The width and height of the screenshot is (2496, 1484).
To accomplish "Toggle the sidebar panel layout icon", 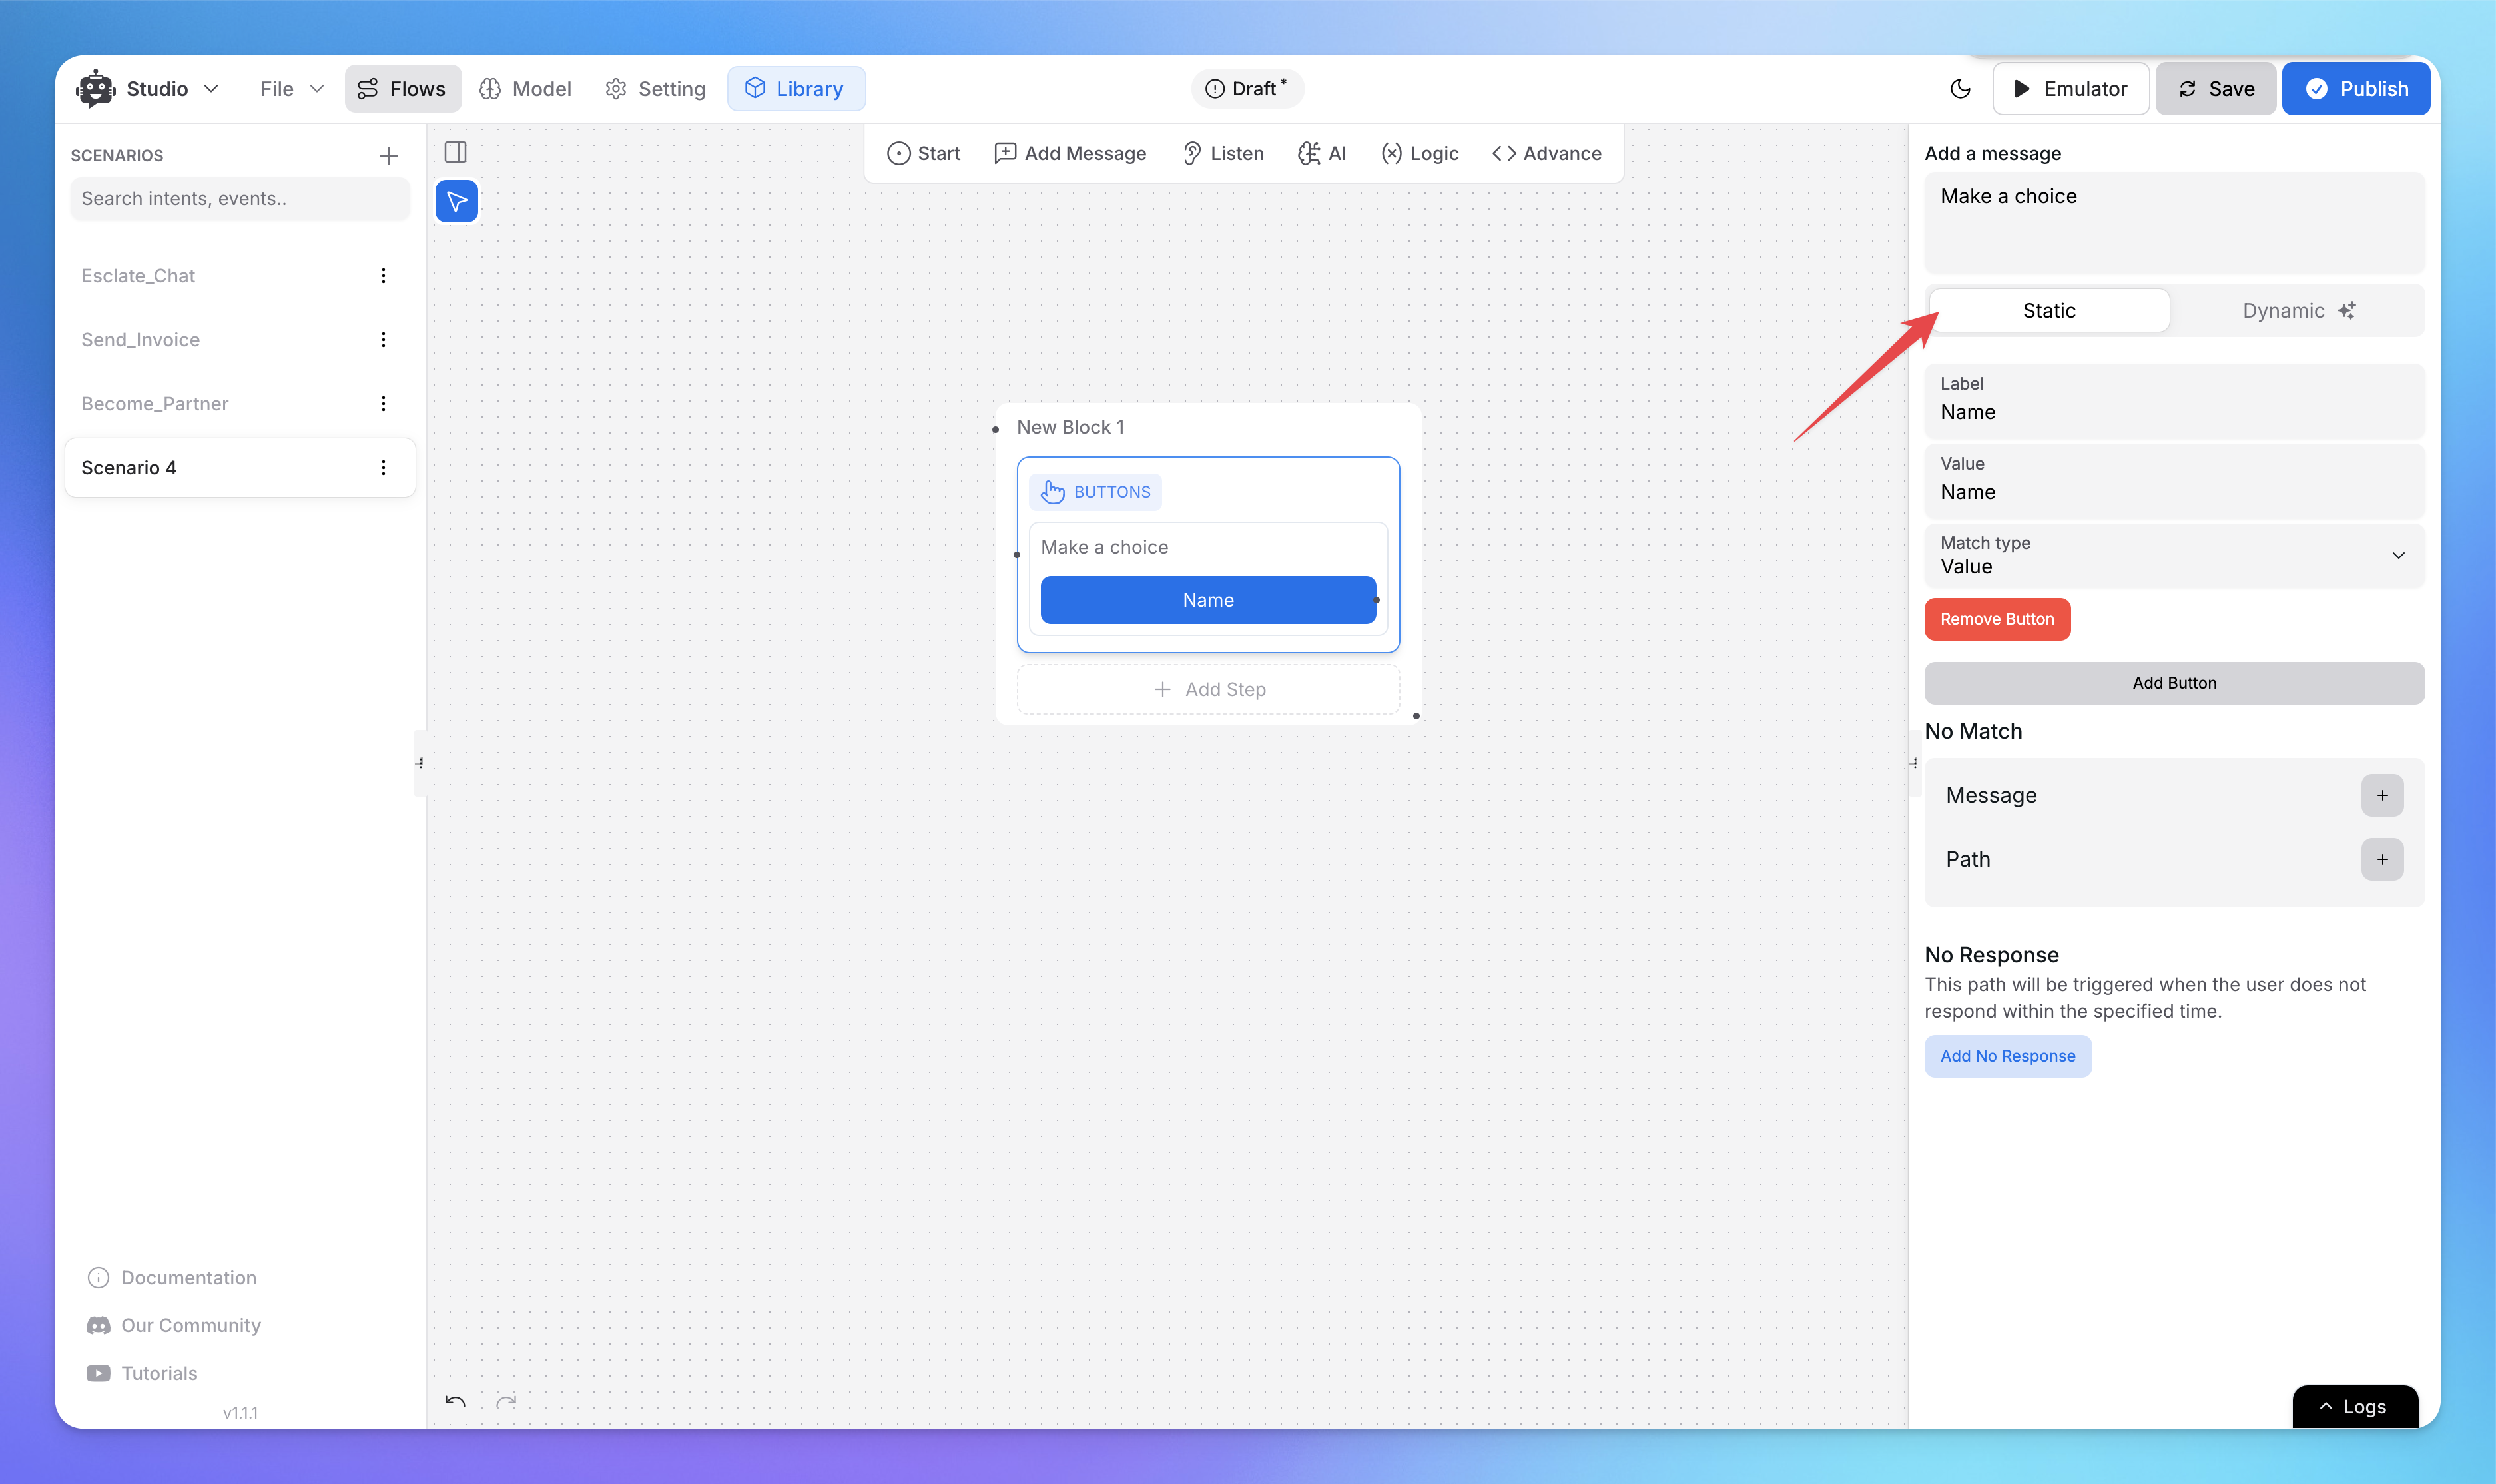I will pos(456,152).
